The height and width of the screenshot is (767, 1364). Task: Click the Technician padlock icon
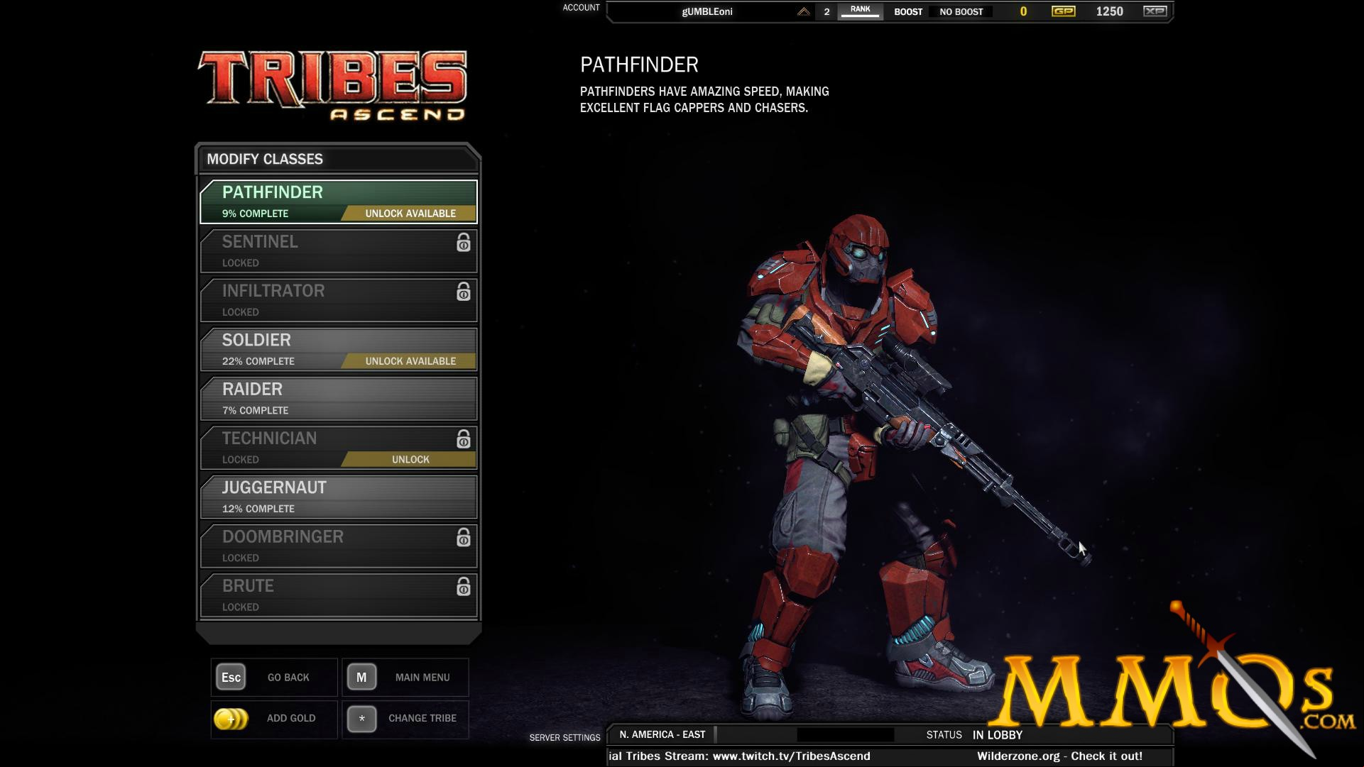coord(463,439)
